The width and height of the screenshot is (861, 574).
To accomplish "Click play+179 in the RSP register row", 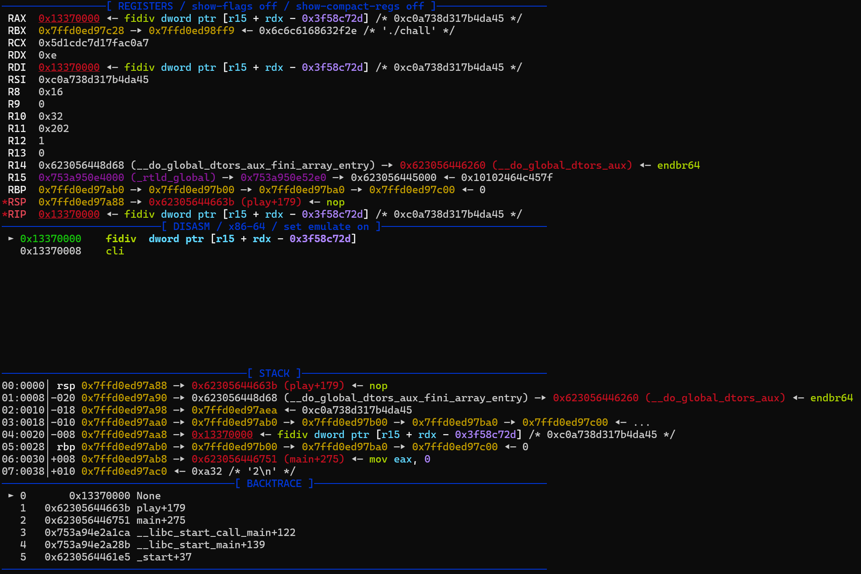I will click(x=271, y=202).
